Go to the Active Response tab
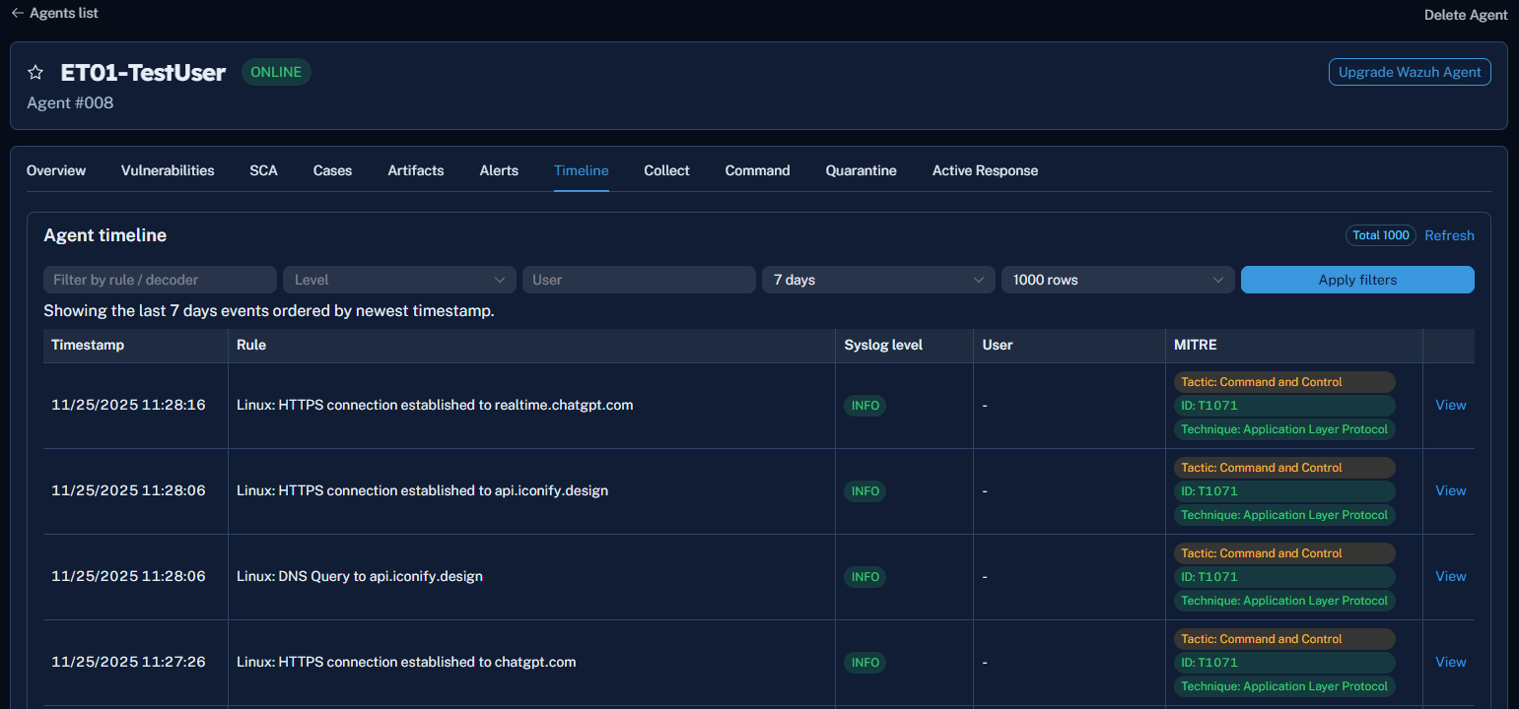 pyautogui.click(x=985, y=170)
